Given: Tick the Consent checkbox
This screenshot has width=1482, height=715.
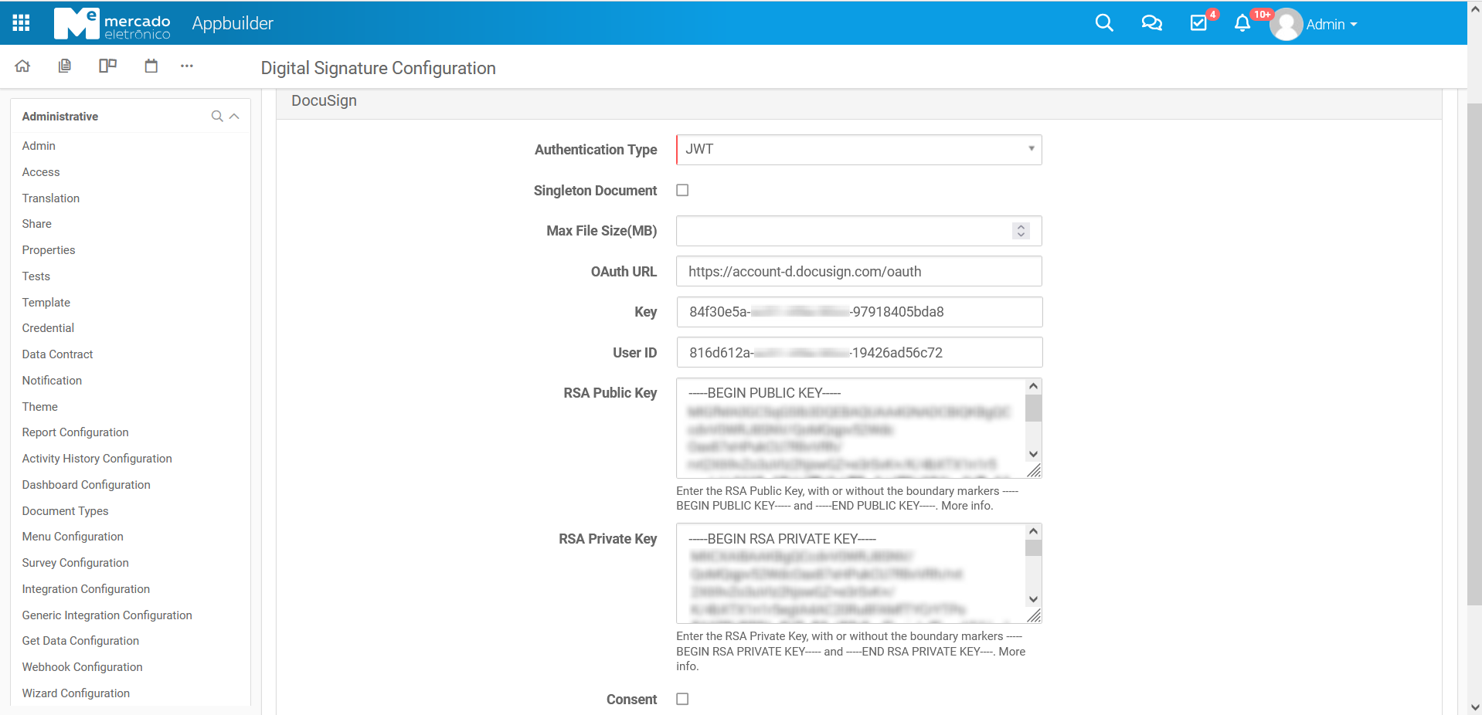Looking at the screenshot, I should pos(682,699).
